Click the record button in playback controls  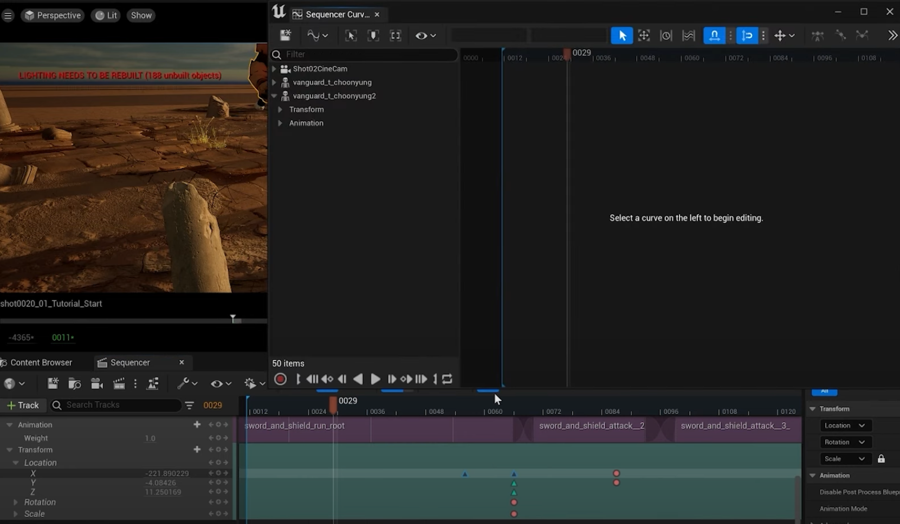pos(280,379)
